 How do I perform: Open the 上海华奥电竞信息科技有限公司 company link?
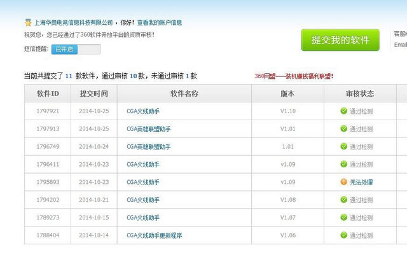point(74,23)
